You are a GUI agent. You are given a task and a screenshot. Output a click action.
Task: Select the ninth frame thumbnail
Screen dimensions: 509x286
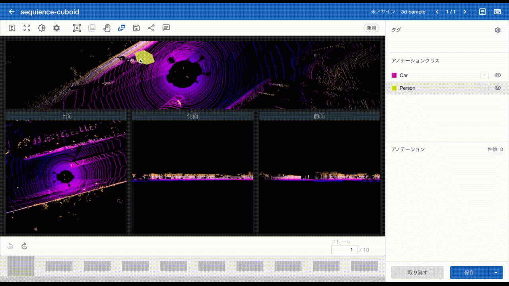(326, 266)
